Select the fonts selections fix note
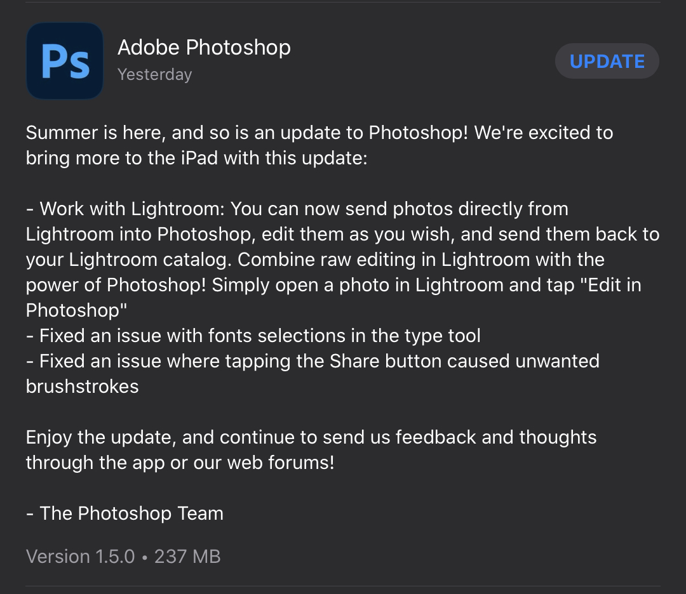Image resolution: width=686 pixels, height=594 pixels. pyautogui.click(x=253, y=336)
